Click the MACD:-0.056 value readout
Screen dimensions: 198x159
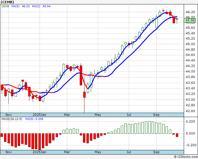coord(34,119)
